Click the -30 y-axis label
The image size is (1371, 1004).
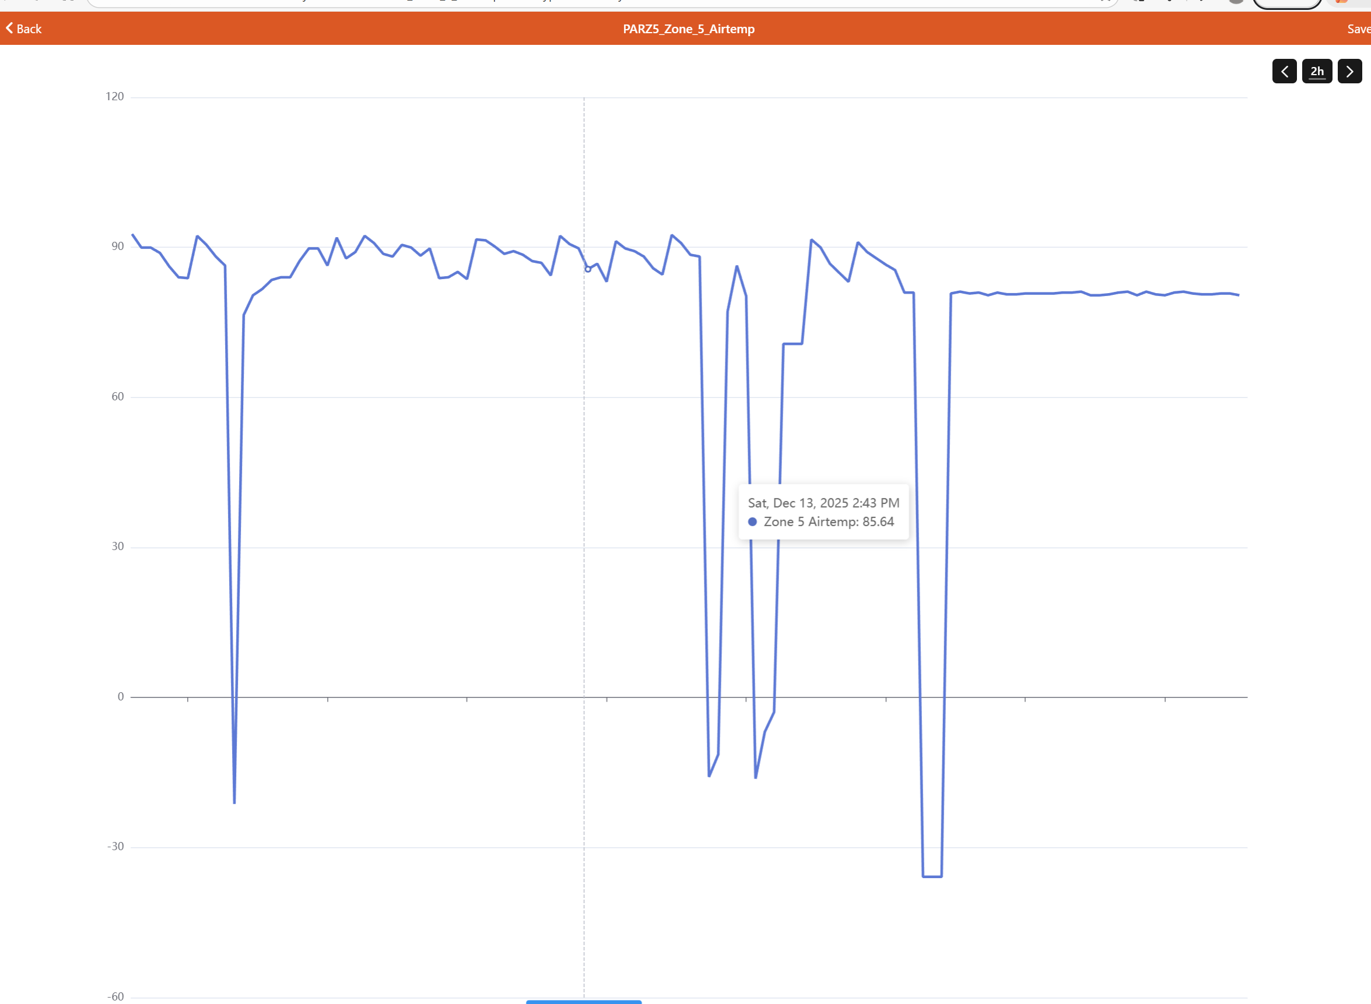115,847
